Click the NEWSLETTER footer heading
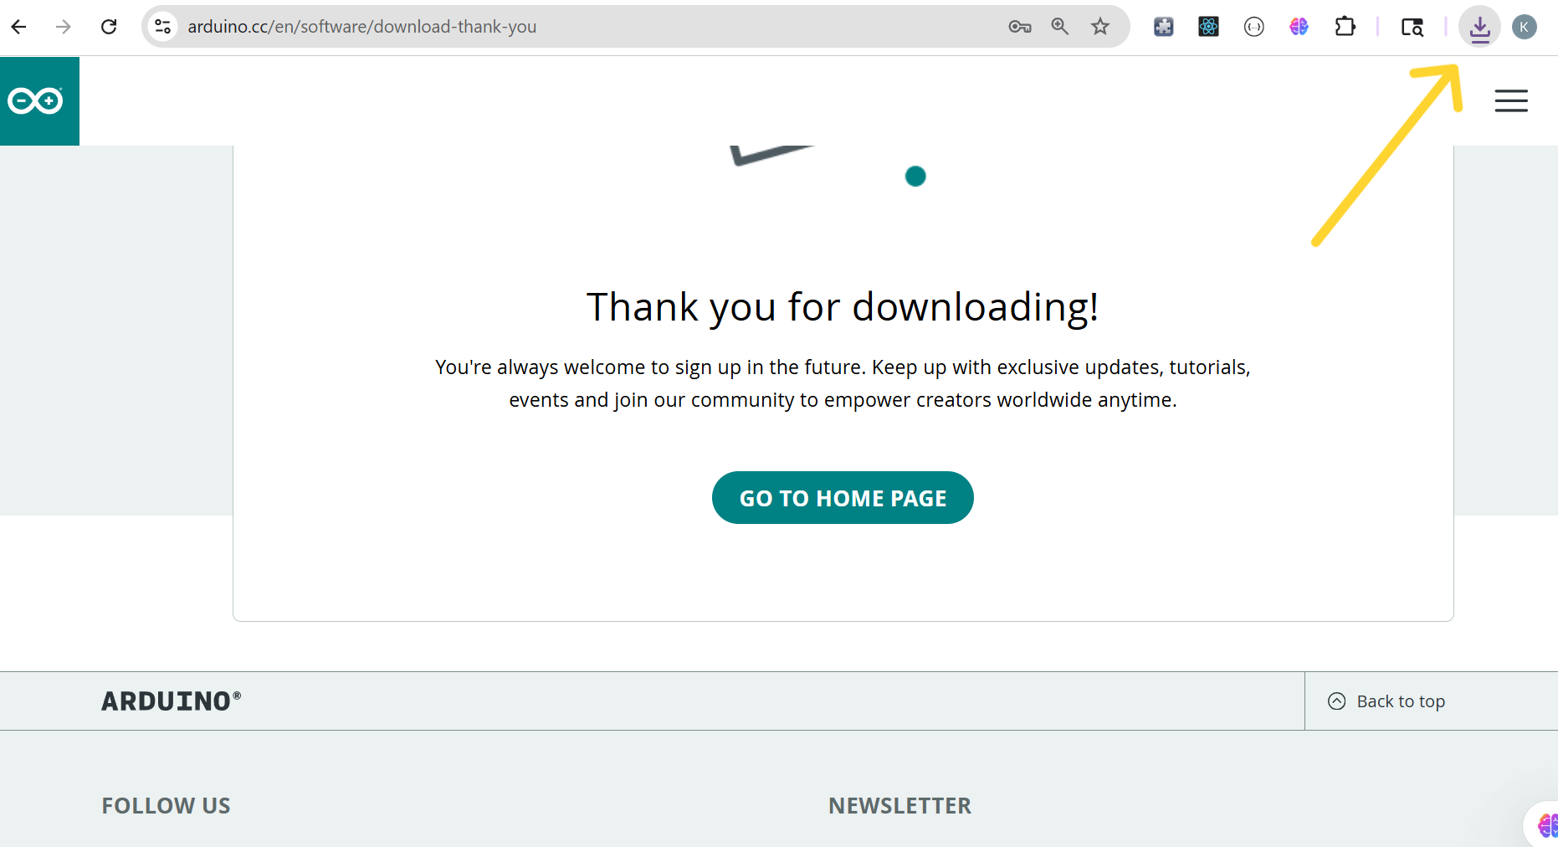 coord(899,806)
